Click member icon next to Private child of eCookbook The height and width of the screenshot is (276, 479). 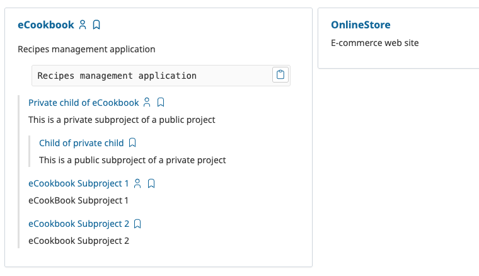click(147, 103)
